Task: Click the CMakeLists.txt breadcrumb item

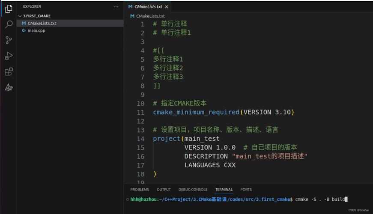Action: pos(150,16)
